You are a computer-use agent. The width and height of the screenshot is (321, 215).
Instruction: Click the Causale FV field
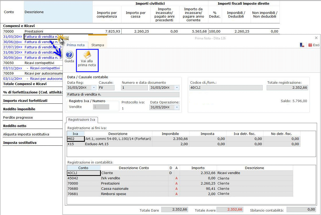pos(106,88)
